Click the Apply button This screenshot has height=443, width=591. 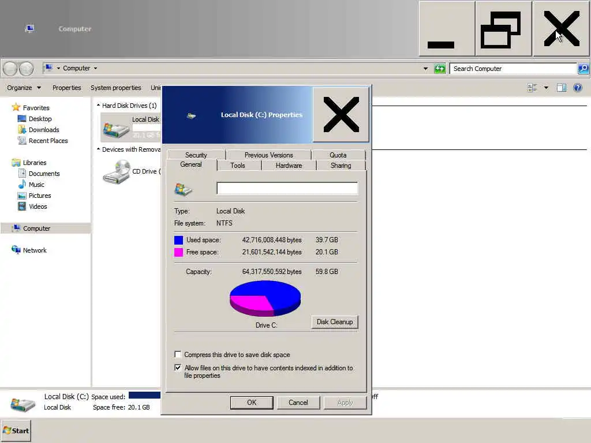345,402
